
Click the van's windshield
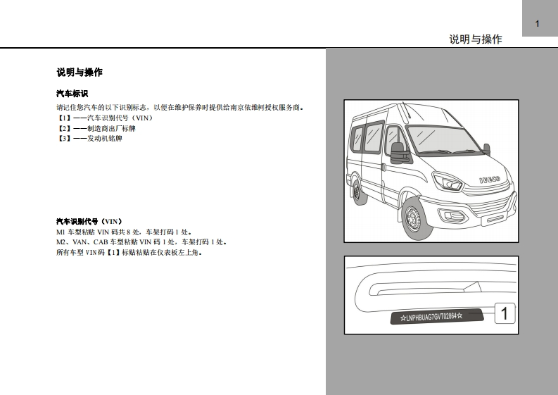coord(442,139)
